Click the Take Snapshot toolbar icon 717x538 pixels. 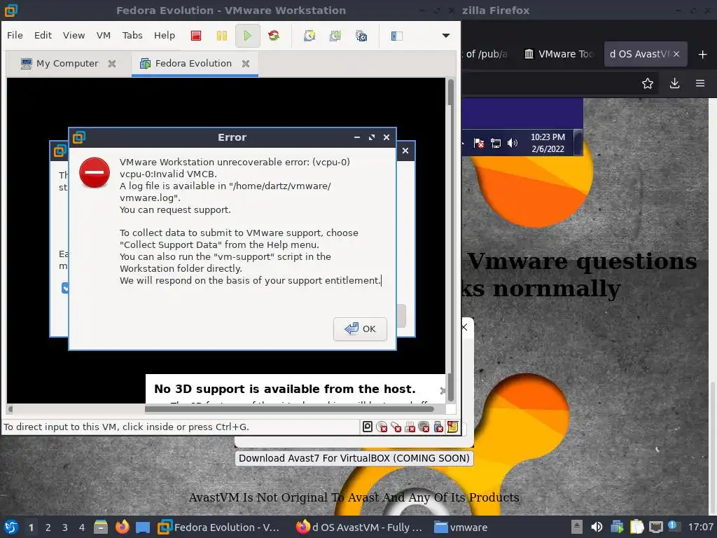point(309,36)
